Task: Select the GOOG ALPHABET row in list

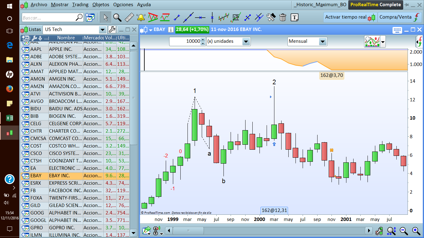Action: (75, 213)
